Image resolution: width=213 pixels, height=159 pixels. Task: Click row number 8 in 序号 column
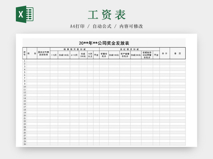coord(25,81)
